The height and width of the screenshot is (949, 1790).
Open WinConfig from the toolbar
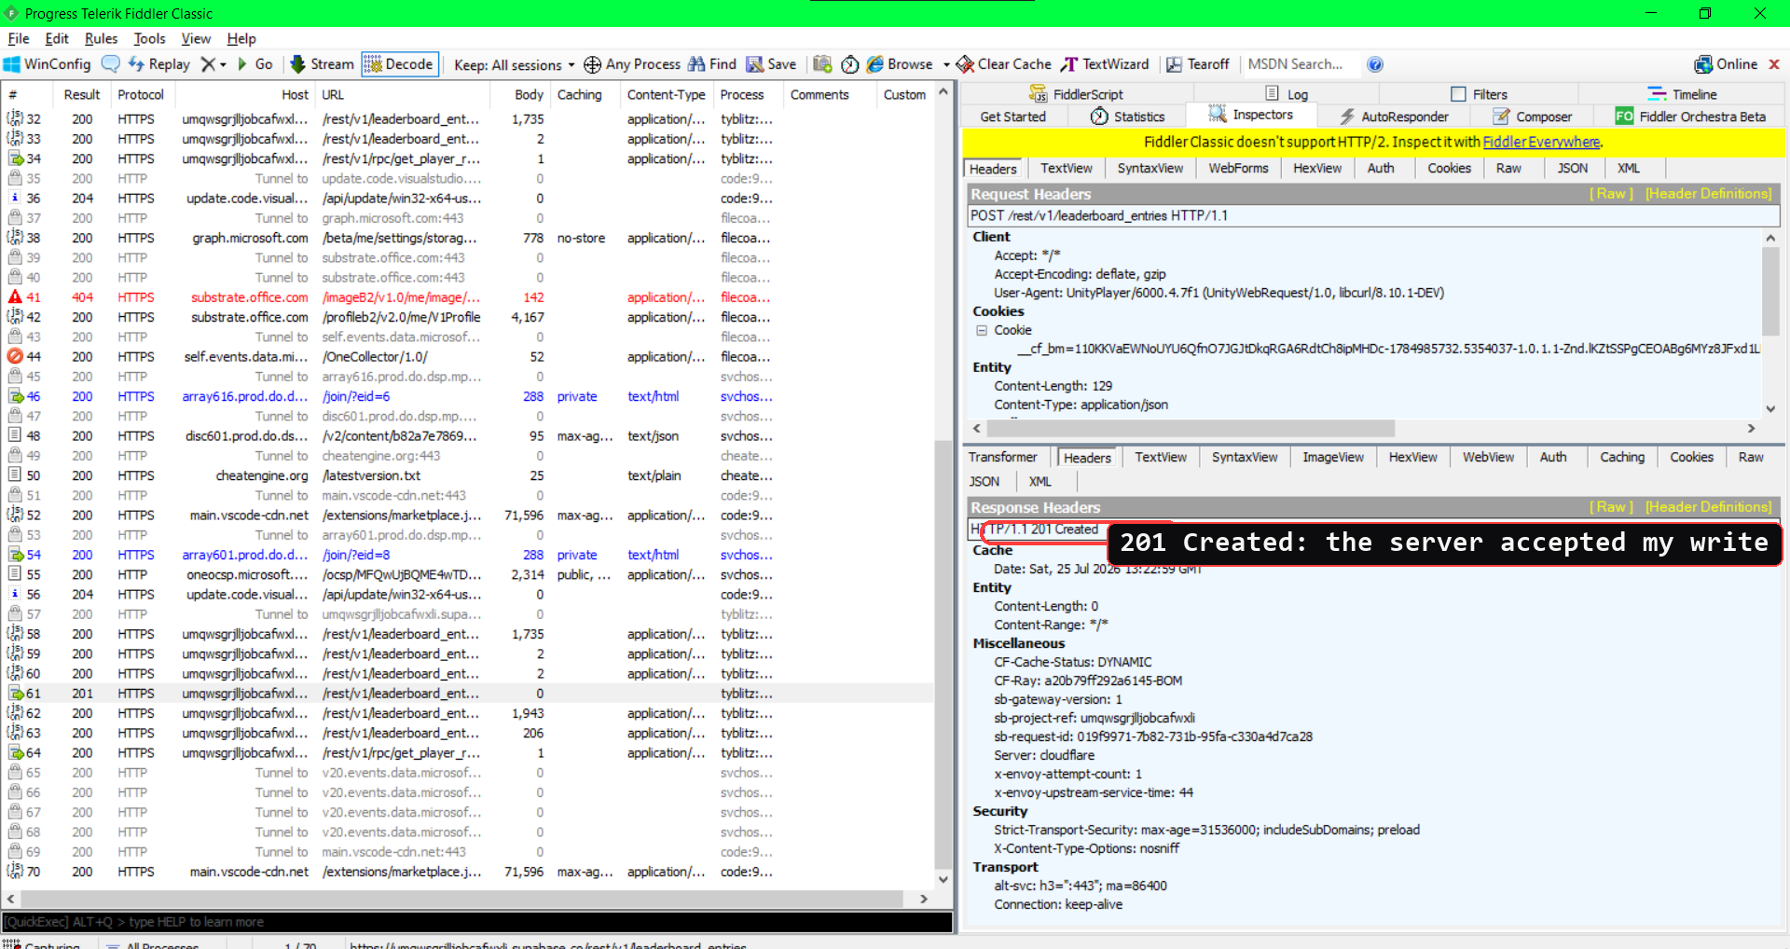point(47,64)
